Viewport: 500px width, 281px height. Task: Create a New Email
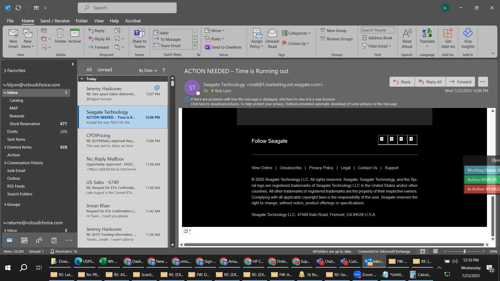tap(13, 39)
